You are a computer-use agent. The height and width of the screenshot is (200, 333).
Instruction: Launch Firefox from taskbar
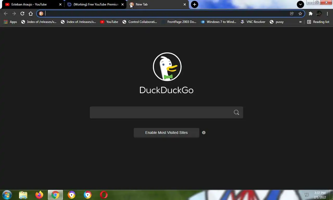pos(39,195)
